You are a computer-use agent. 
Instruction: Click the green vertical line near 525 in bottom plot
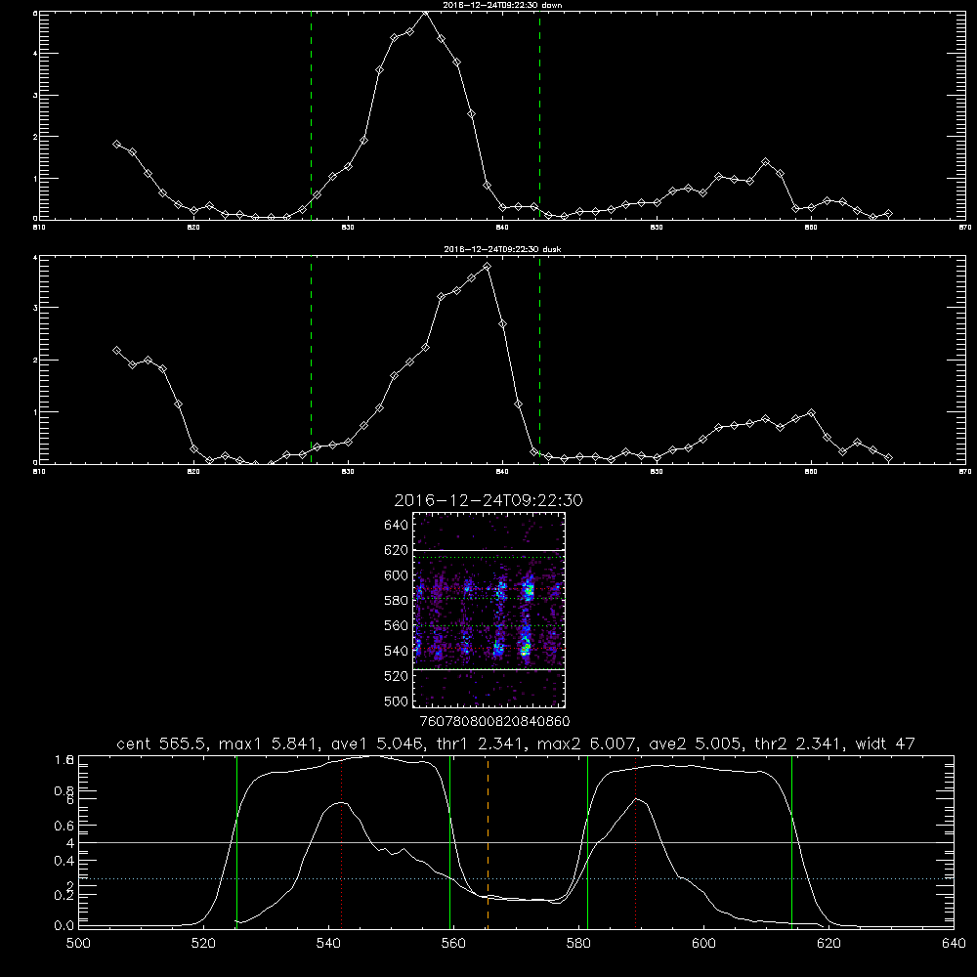(x=236, y=841)
